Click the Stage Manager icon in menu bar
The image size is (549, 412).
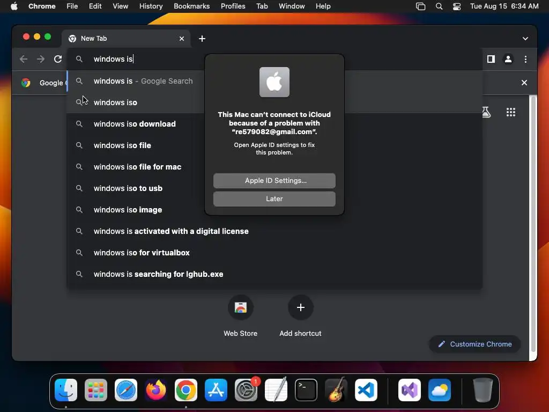(x=420, y=6)
